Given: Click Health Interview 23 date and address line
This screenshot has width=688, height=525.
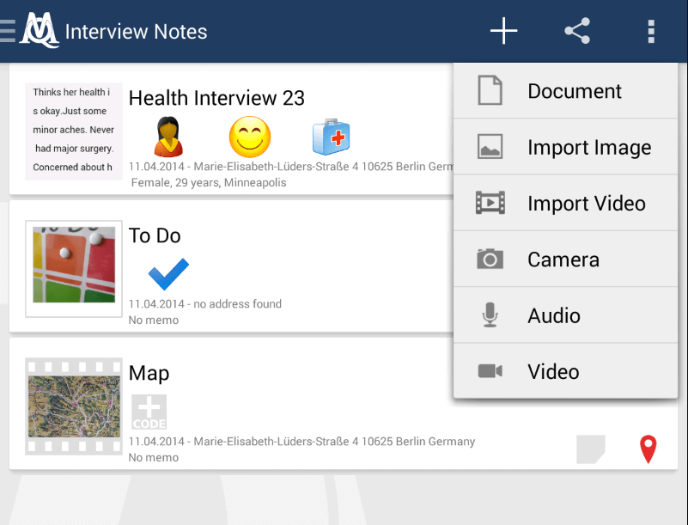Looking at the screenshot, I should tap(291, 167).
